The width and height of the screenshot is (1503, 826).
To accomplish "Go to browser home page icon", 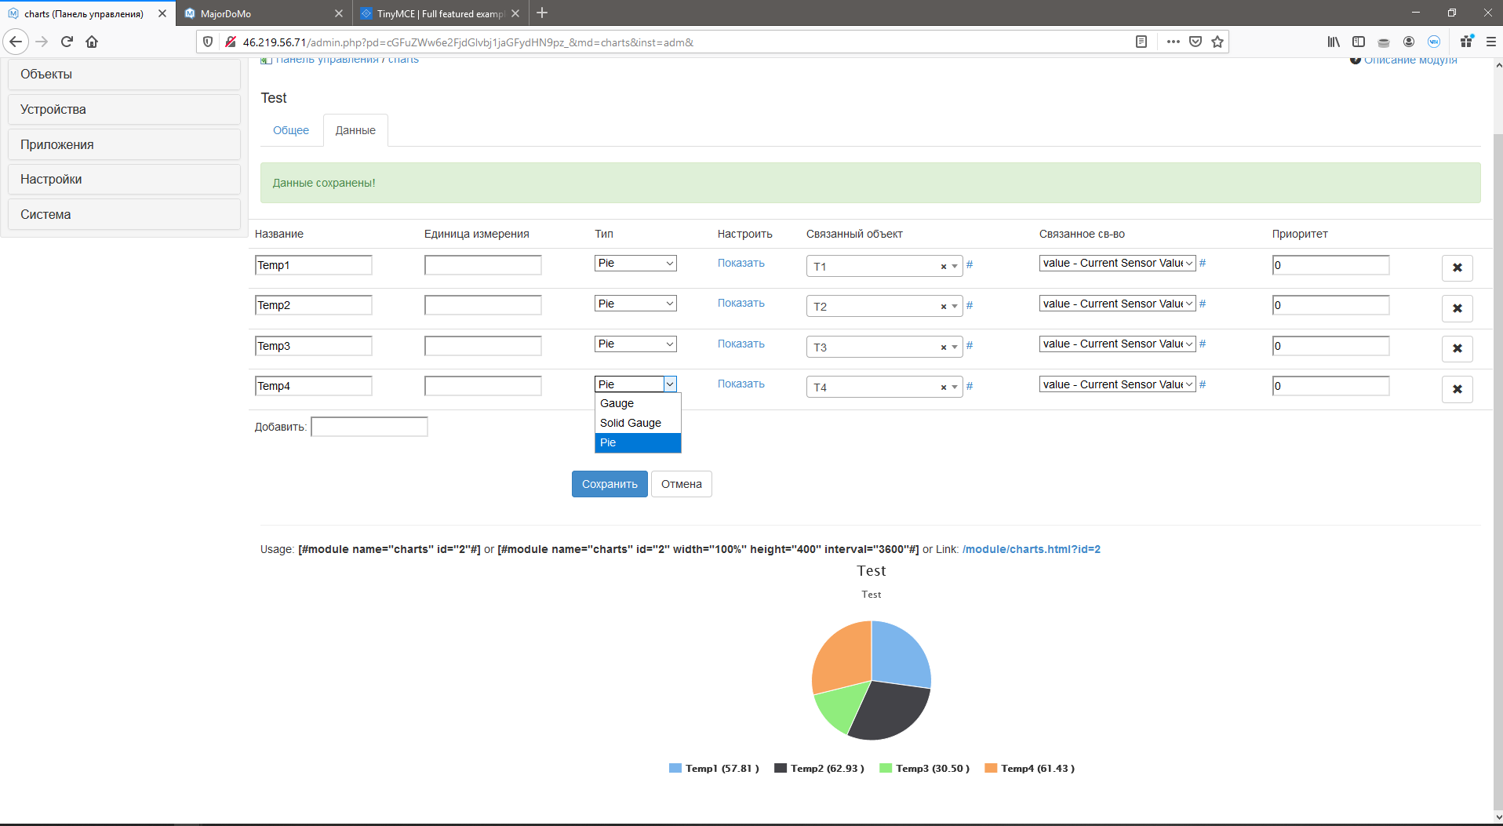I will pos(92,42).
